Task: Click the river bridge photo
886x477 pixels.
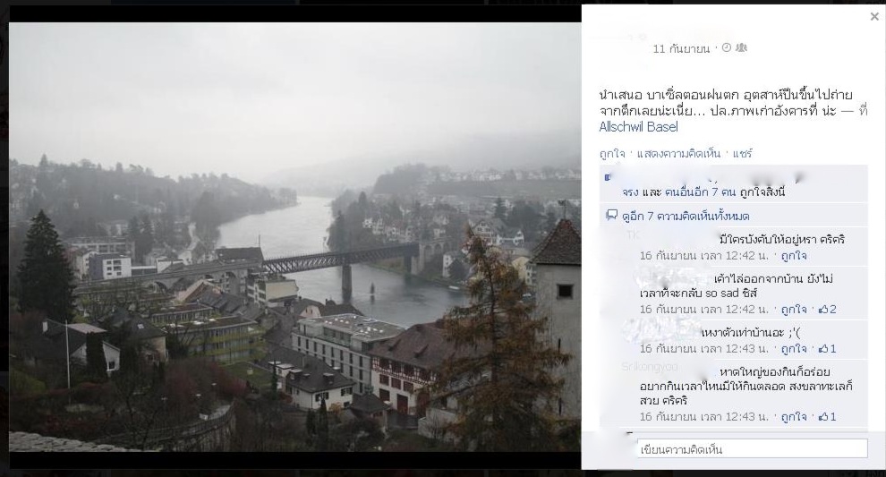Action: click(295, 237)
